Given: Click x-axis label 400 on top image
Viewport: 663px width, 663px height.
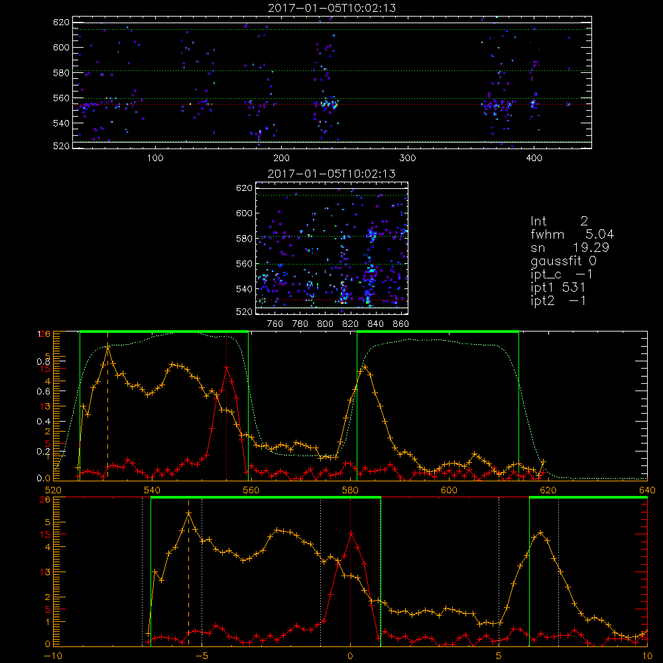Looking at the screenshot, I should coord(534,158).
